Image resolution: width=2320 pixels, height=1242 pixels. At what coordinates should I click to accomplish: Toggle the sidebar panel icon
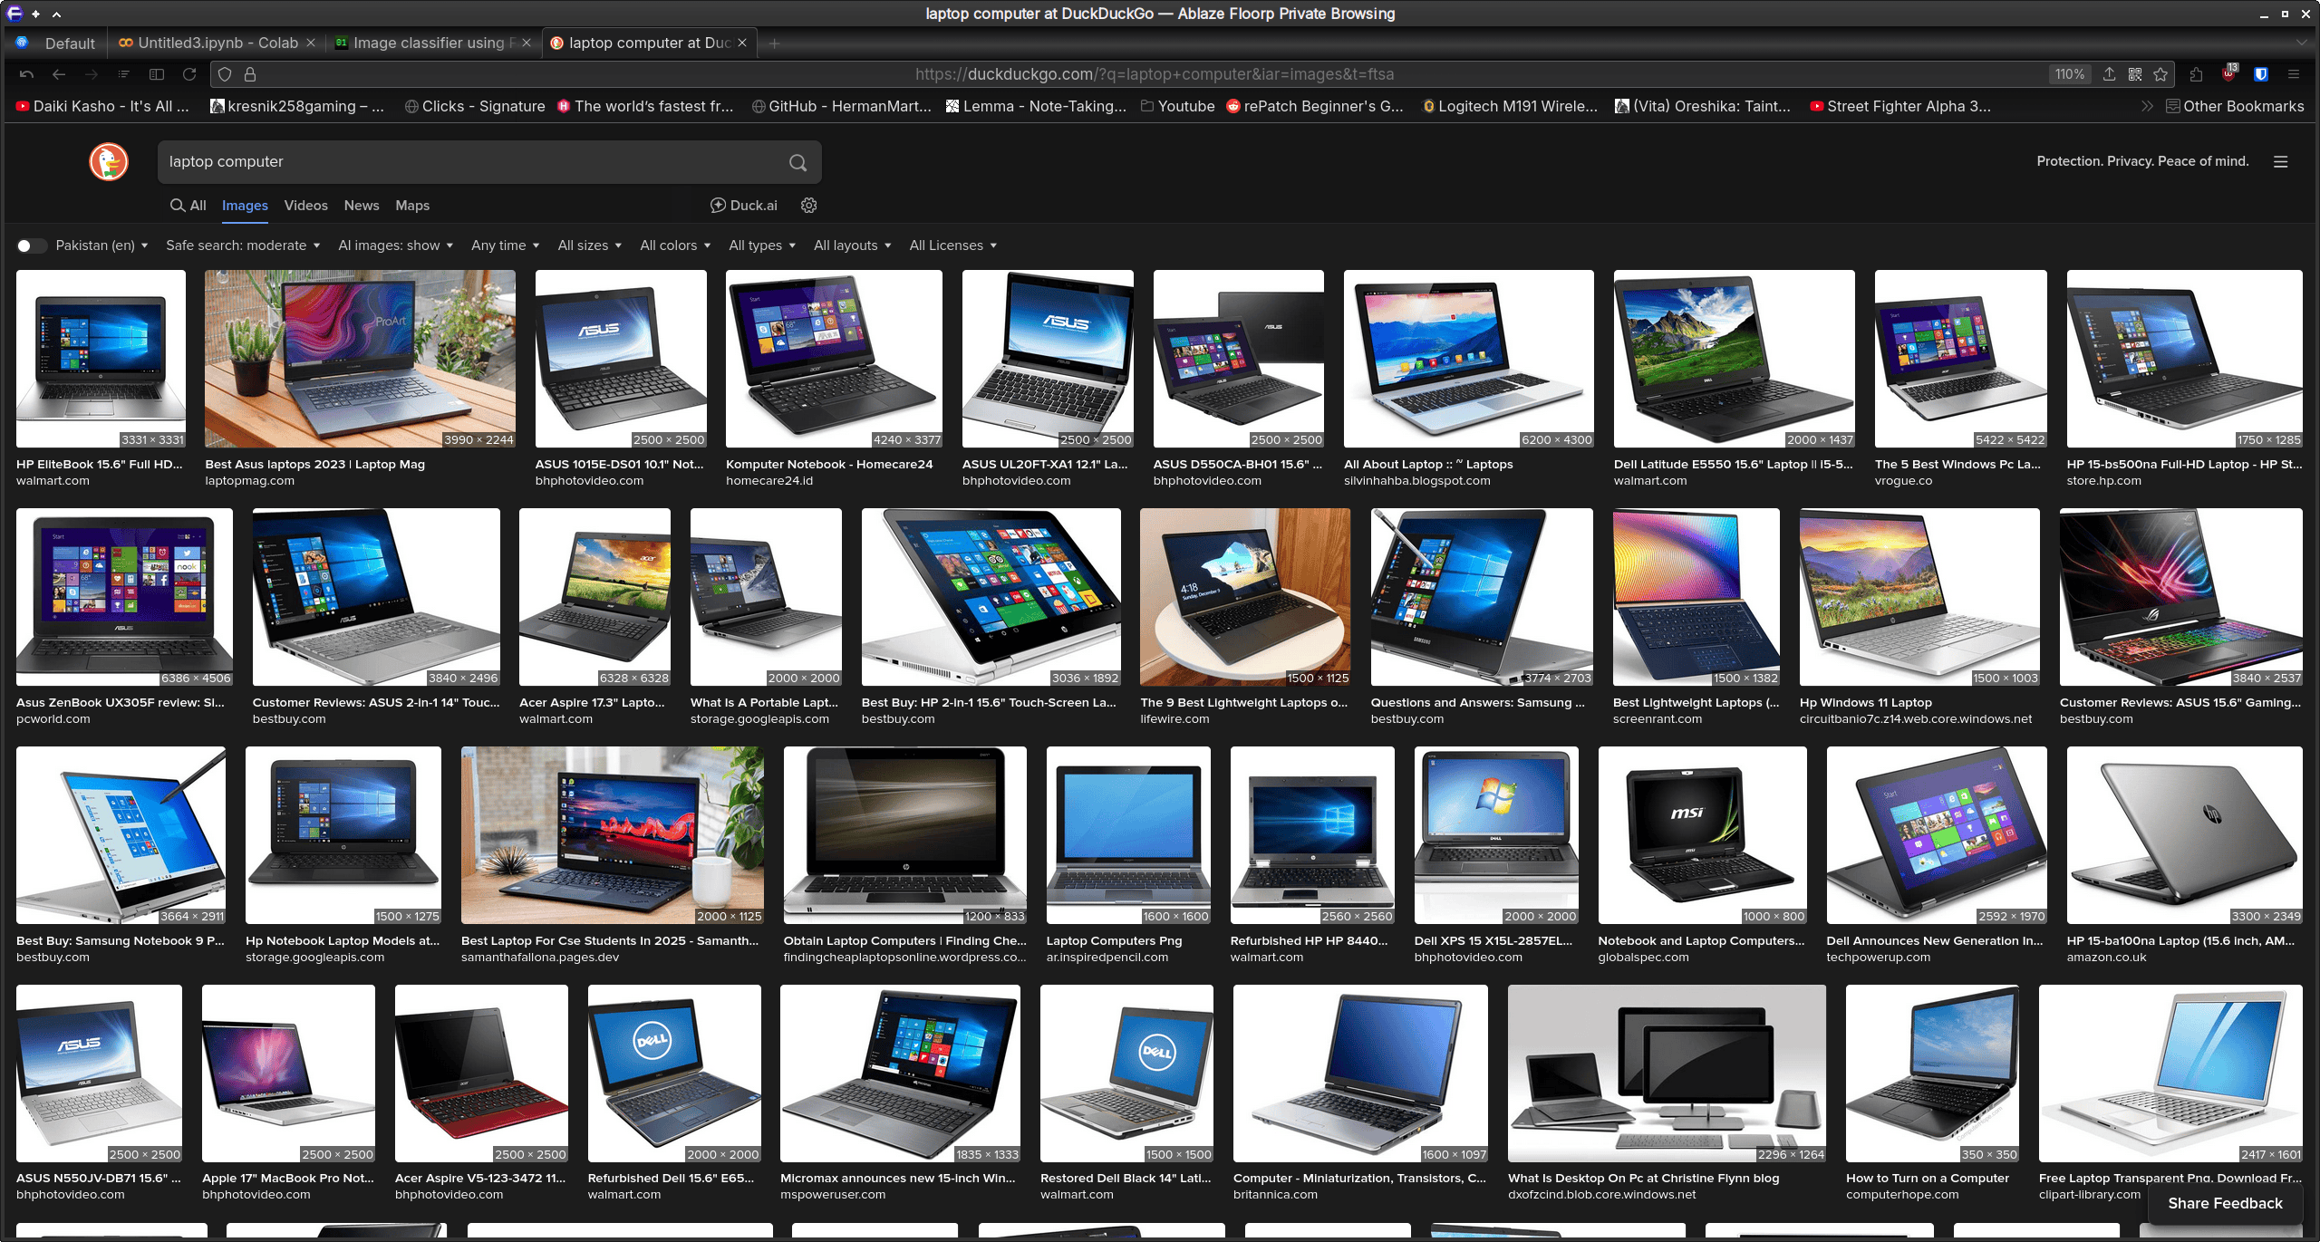157,74
